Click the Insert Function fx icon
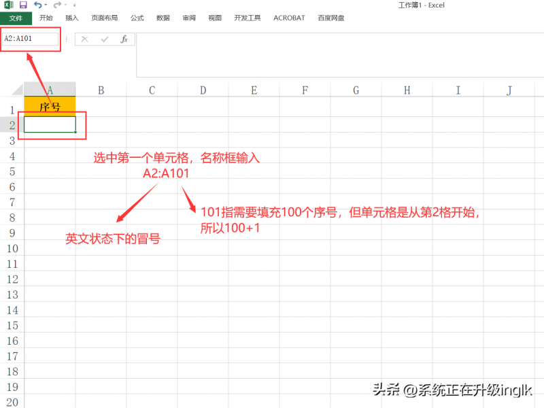 pyautogui.click(x=124, y=39)
